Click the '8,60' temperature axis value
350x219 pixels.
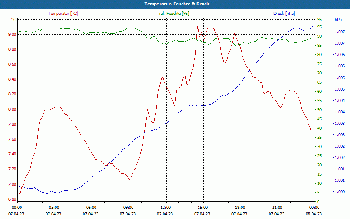(x=13, y=64)
